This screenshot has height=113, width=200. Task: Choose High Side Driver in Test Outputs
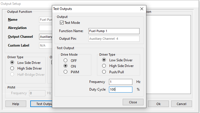pos(104,66)
